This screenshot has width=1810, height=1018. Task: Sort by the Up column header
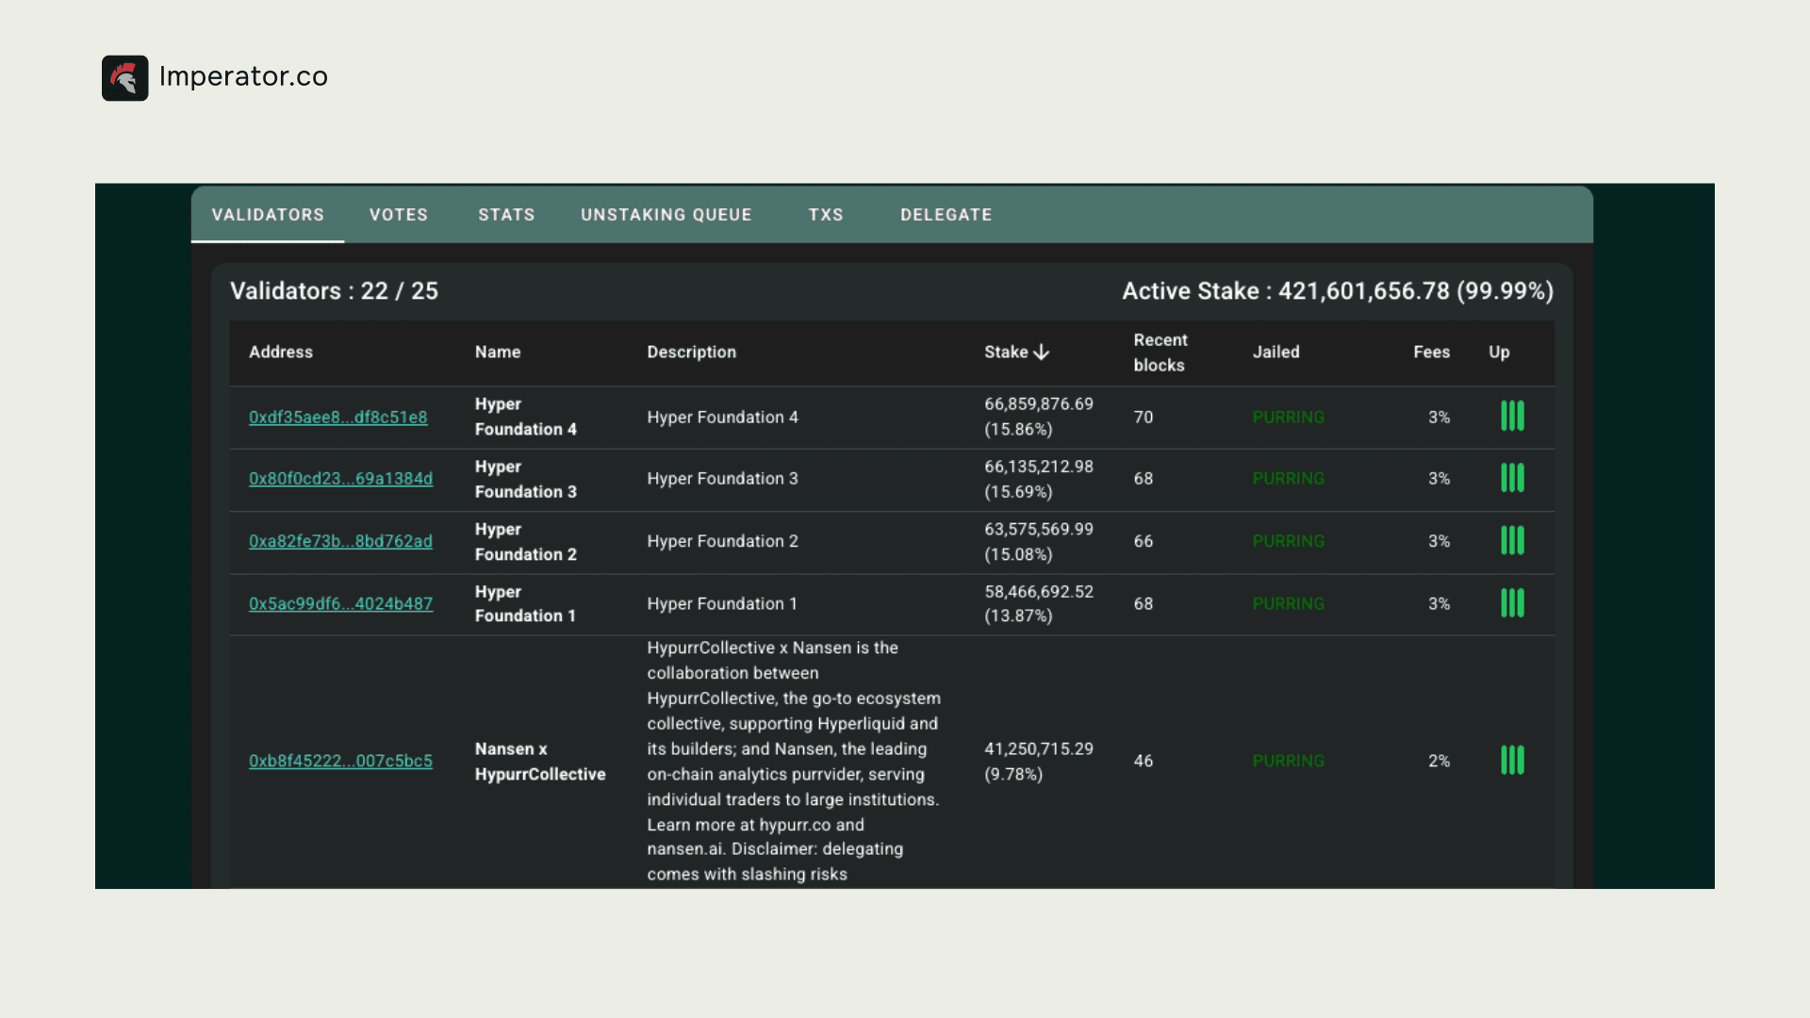pyautogui.click(x=1499, y=353)
